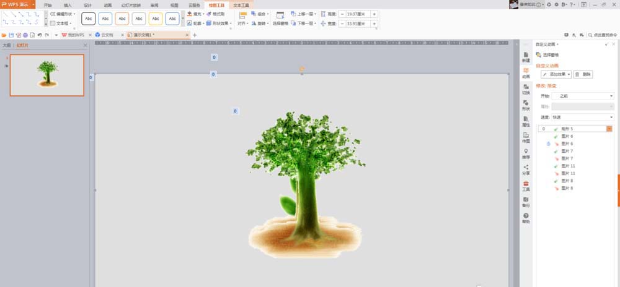Open the 编辑形状 dropdown
620x287 pixels.
(74, 14)
